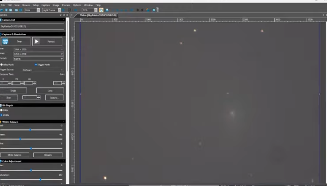Click the Loop trigger button
The height and width of the screenshot is (186, 327).
pyautogui.click(x=50, y=91)
